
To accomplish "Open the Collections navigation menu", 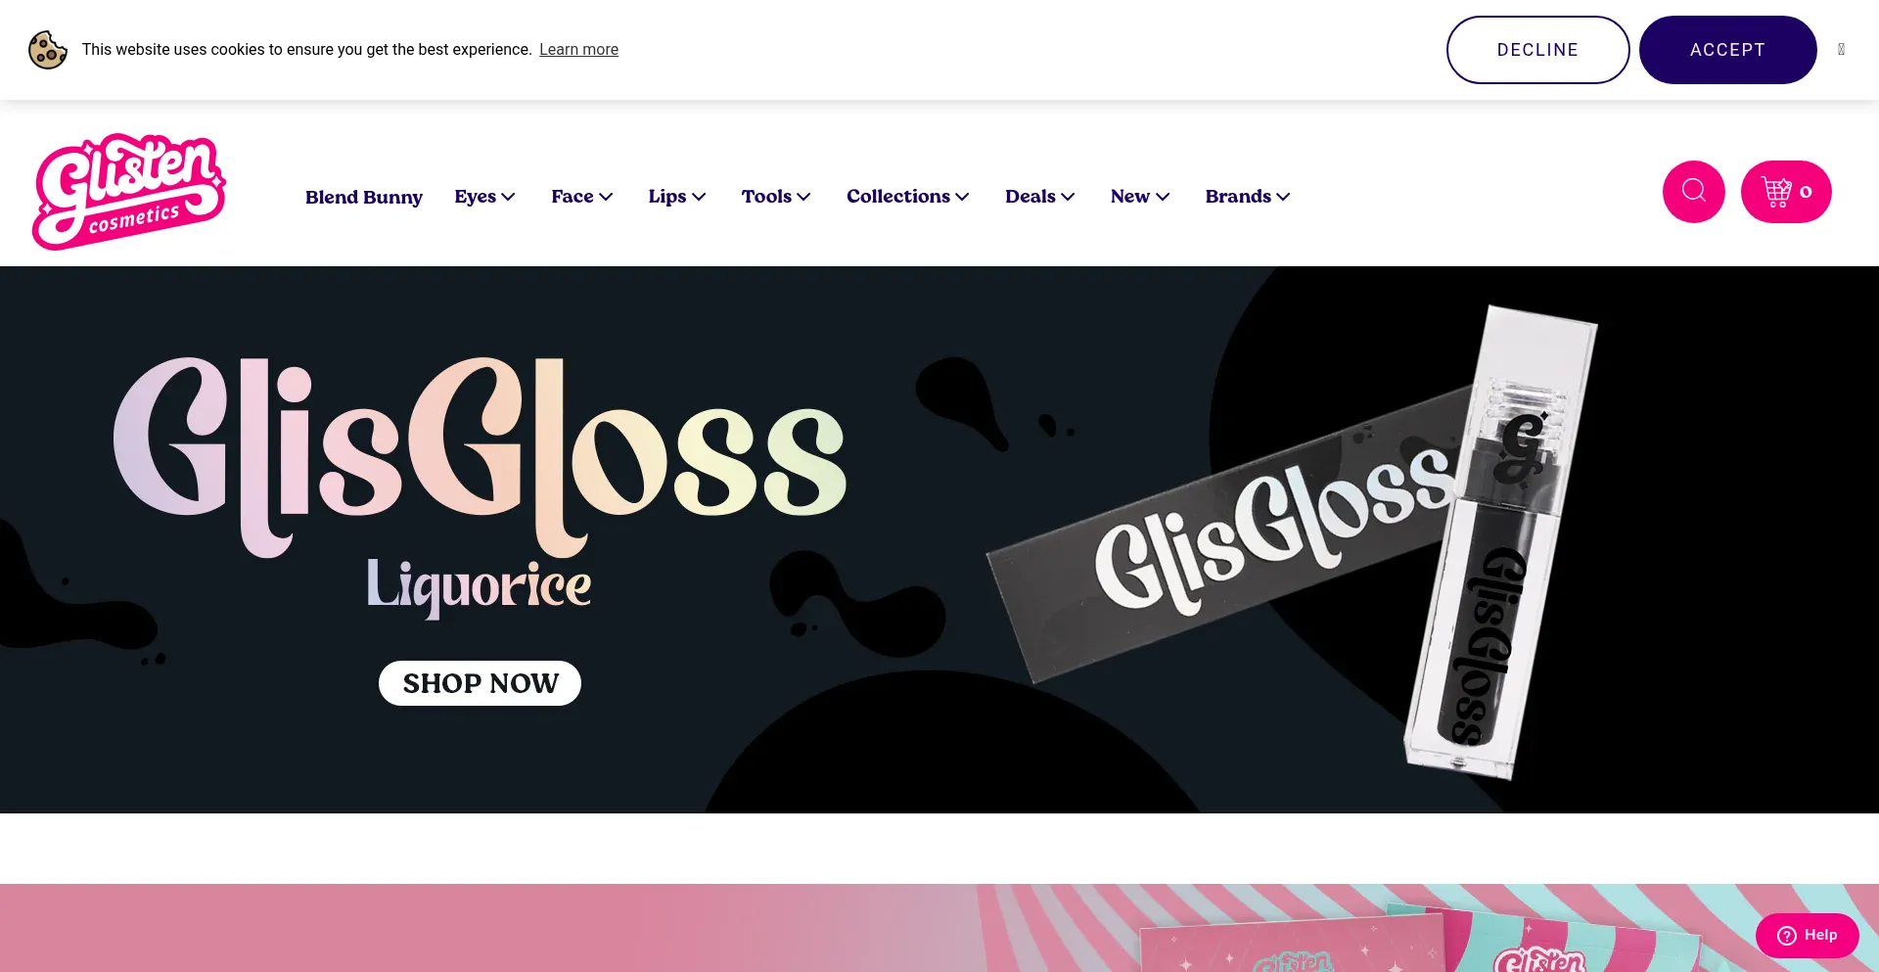I will pos(908,197).
